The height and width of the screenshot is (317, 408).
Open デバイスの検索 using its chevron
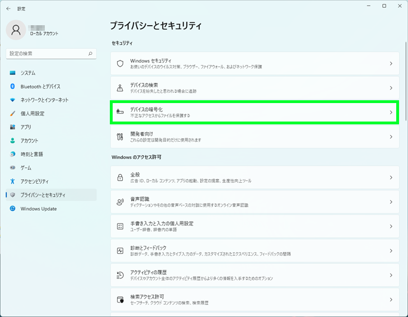pos(391,88)
